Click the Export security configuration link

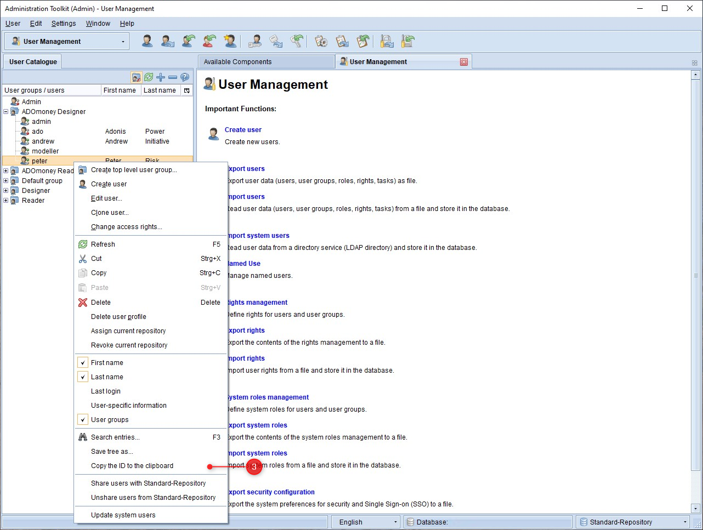271,492
